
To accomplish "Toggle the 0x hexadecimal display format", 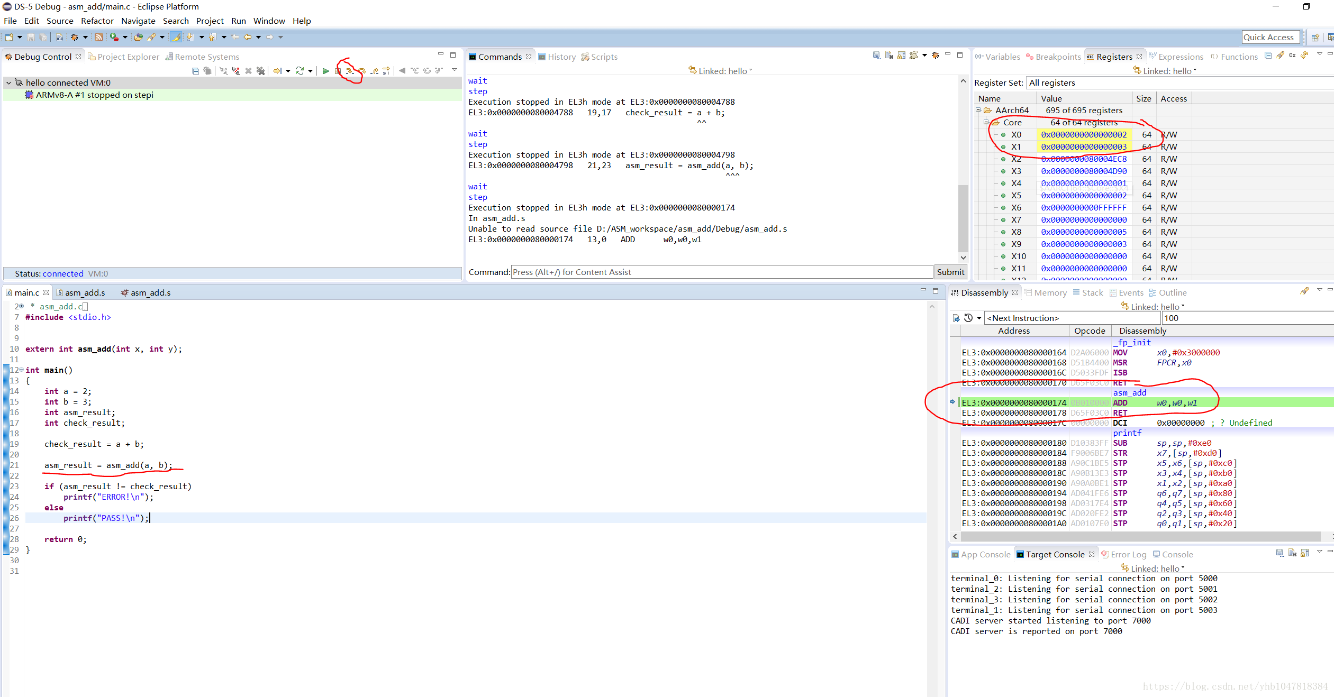I will [1292, 56].
